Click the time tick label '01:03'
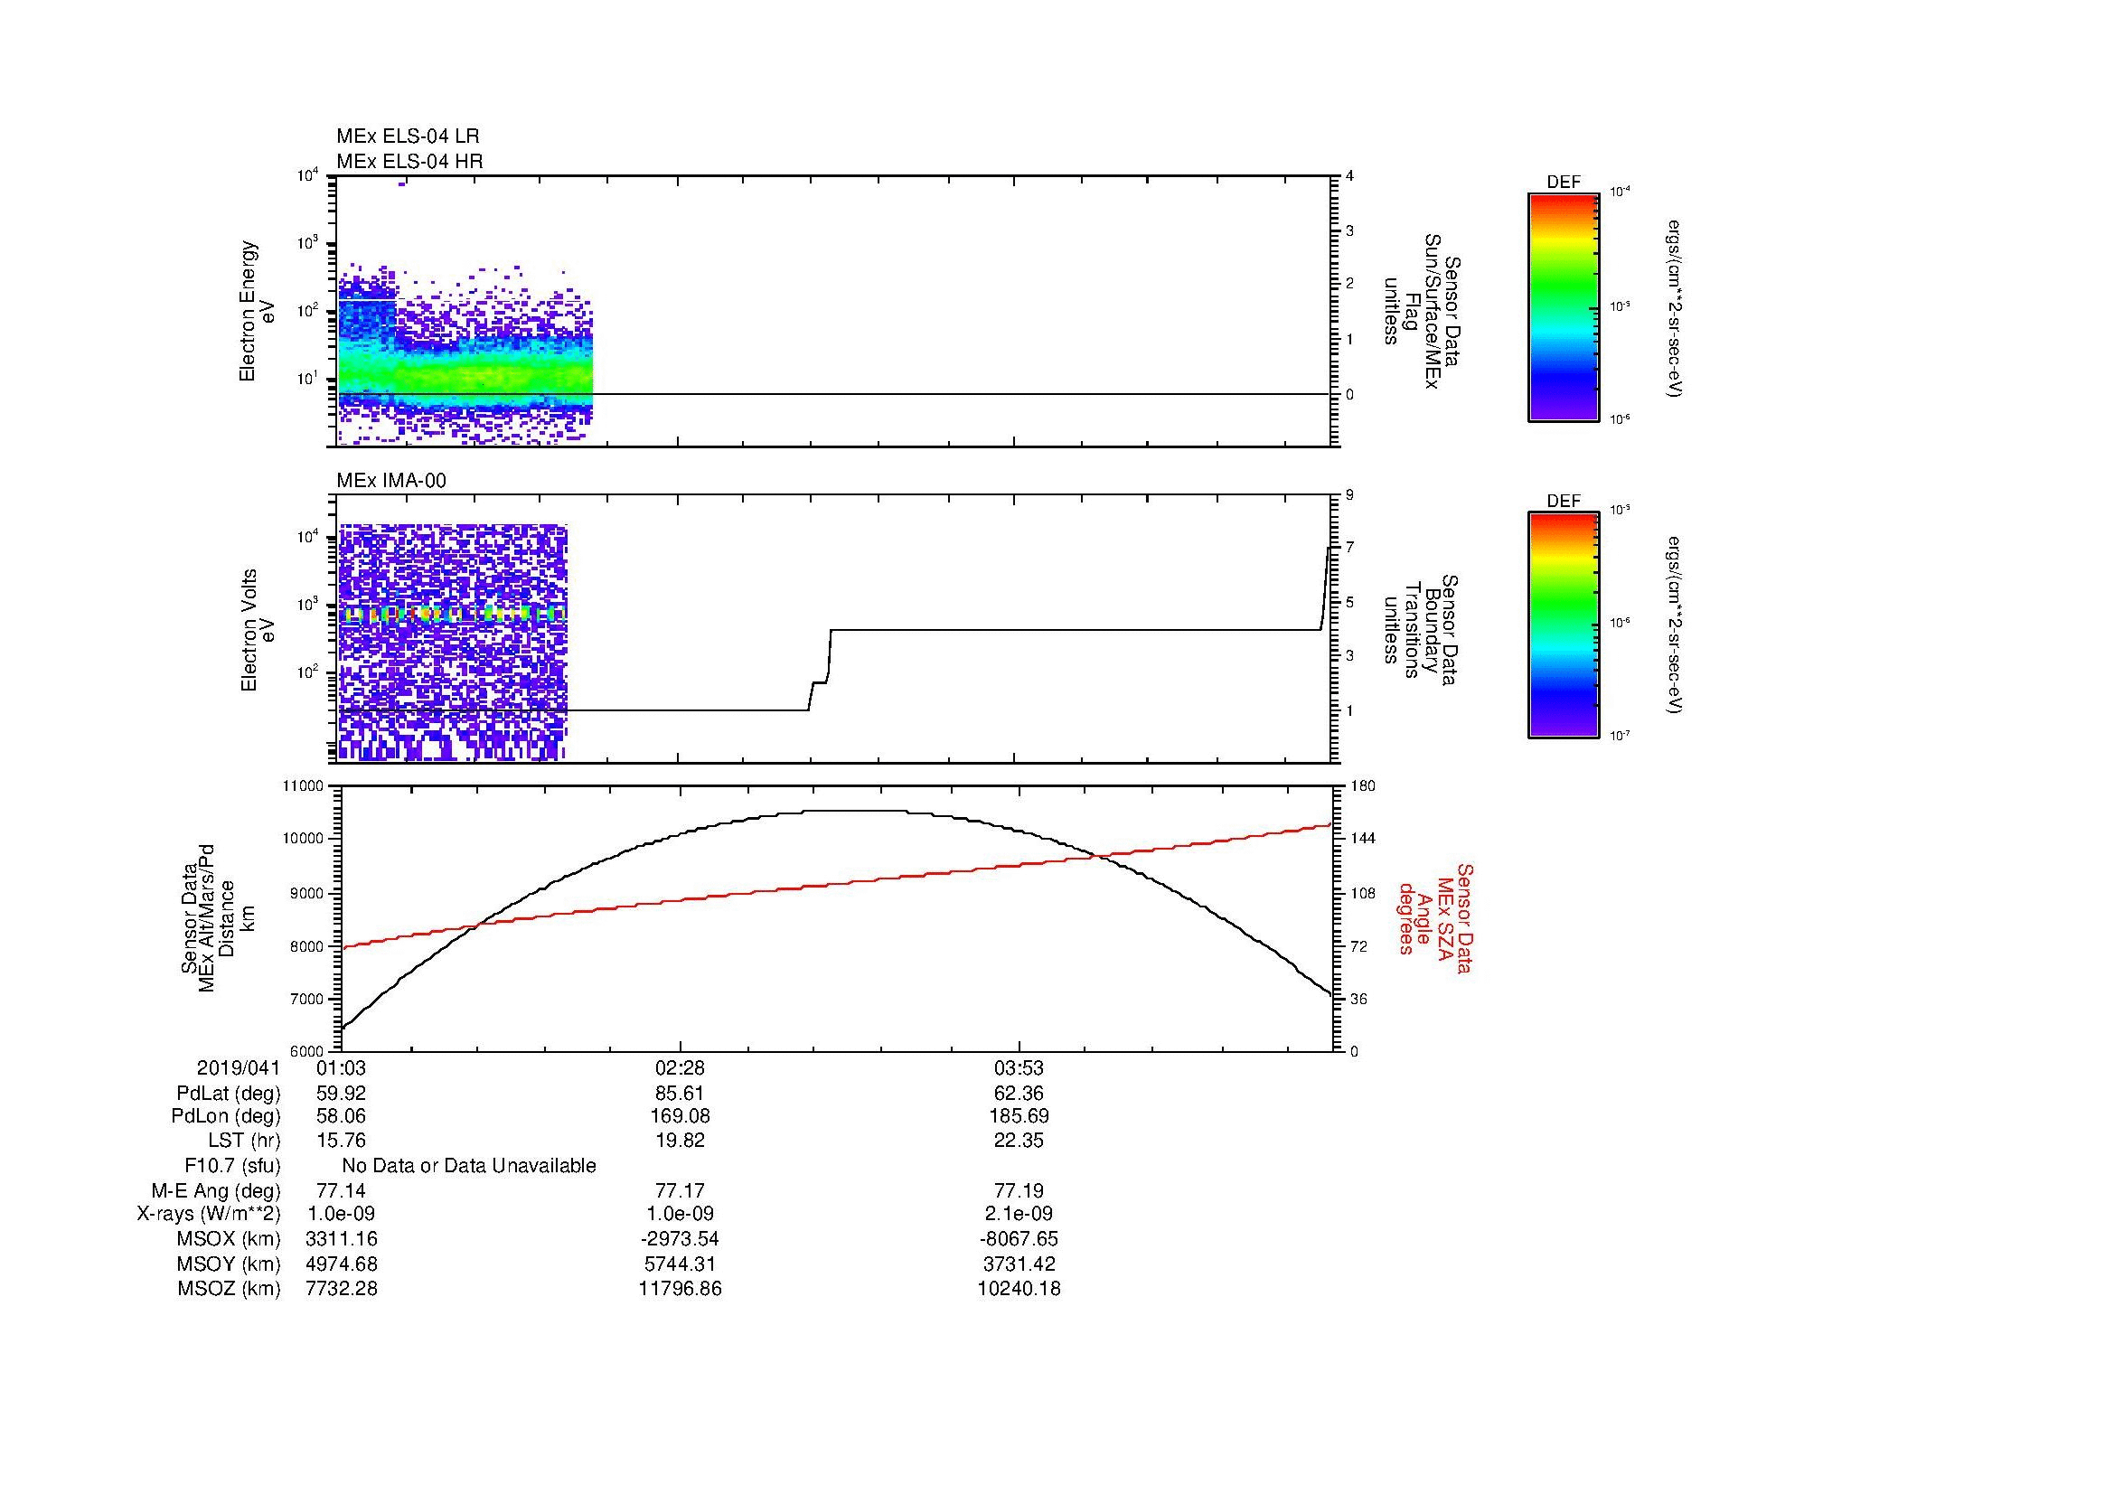This screenshot has width=2114, height=1494. (342, 1068)
